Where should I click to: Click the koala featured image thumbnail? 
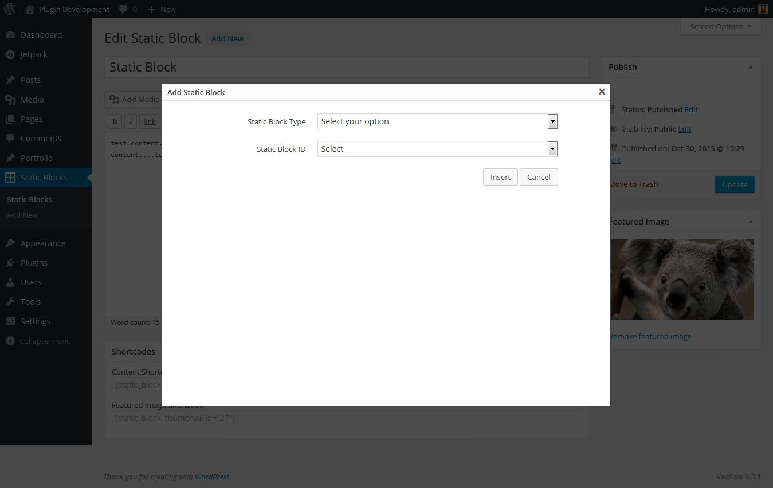coord(682,280)
